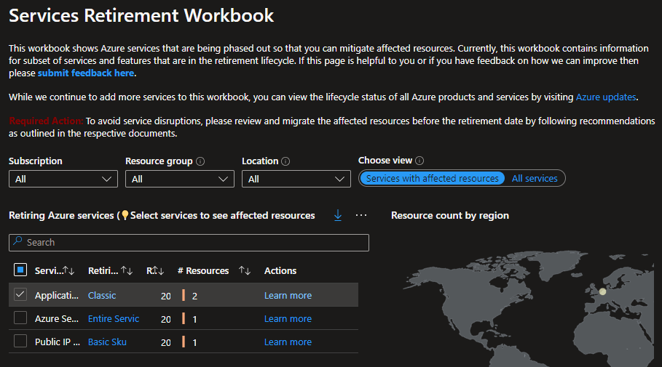Click the Applicati... service name cell

57,295
